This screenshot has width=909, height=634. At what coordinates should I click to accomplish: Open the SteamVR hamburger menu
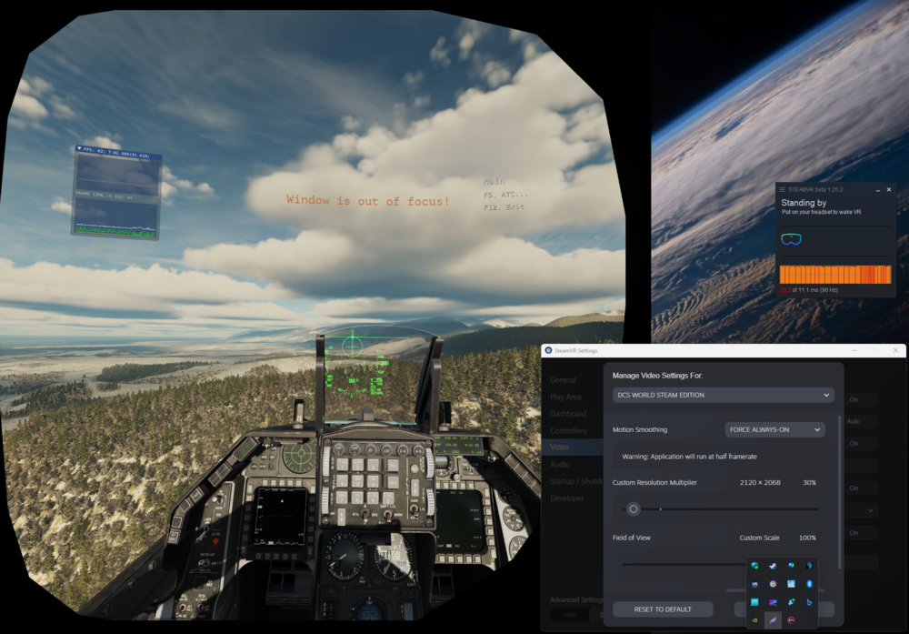coord(782,190)
